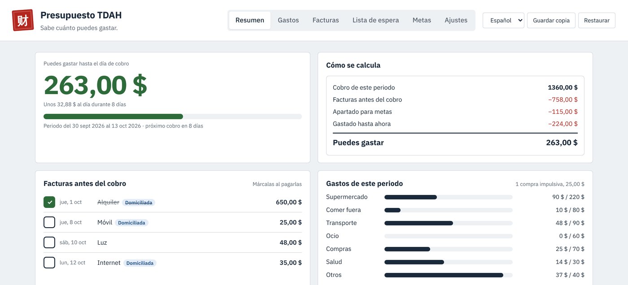Click the 35,00 $ Internet amount
The height and width of the screenshot is (285, 628).
pyautogui.click(x=291, y=263)
